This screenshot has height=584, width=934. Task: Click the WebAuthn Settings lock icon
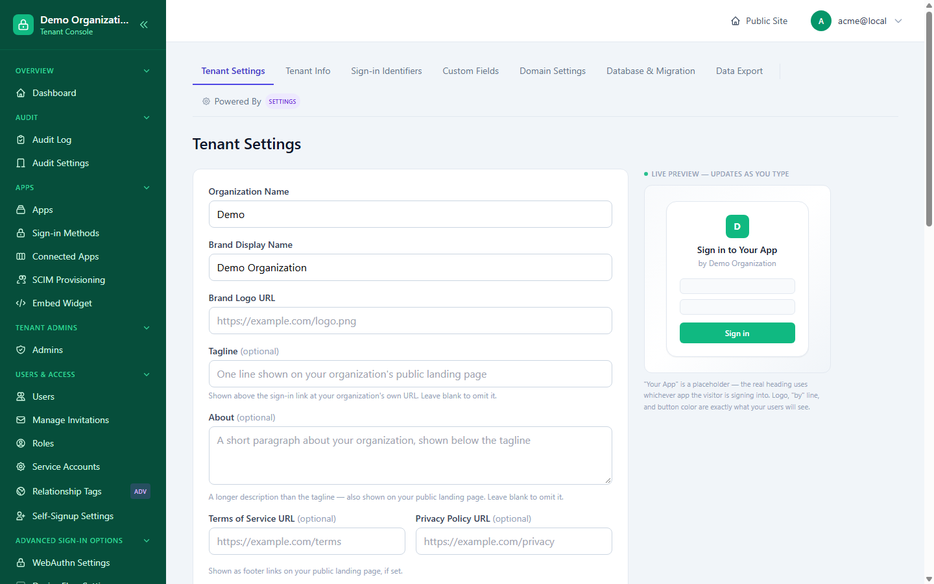[x=21, y=563]
